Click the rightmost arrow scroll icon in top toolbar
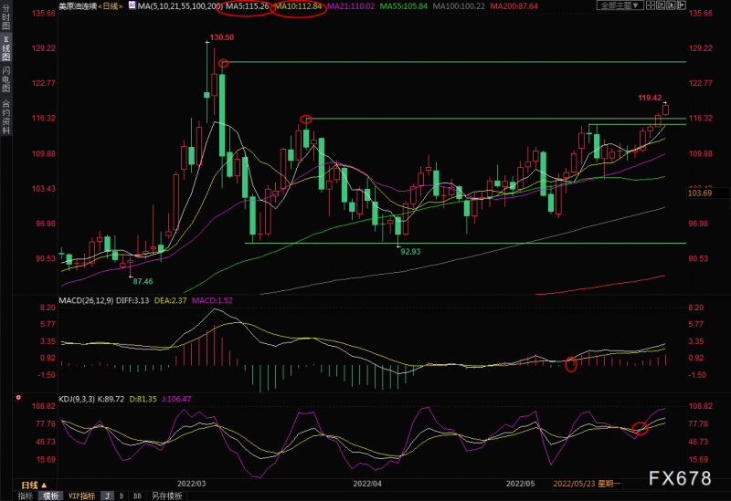 point(681,5)
